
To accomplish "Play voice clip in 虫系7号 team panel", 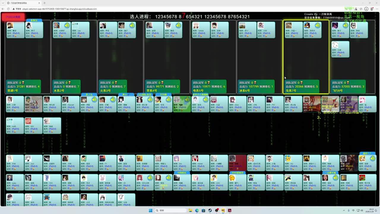I will 317,26.
